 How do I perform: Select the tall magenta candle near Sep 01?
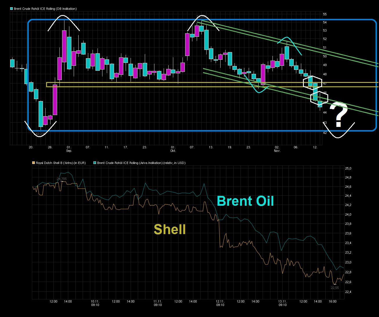pos(64,46)
